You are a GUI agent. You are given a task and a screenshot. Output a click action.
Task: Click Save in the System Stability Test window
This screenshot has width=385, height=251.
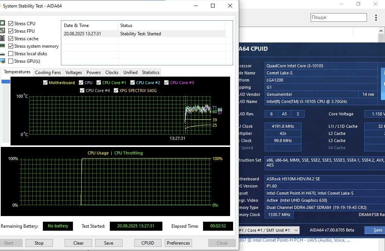pyautogui.click(x=109, y=243)
